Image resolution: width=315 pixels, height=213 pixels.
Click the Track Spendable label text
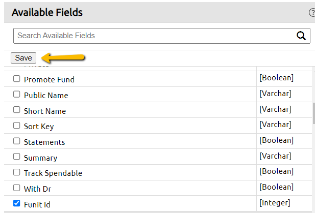(x=53, y=173)
